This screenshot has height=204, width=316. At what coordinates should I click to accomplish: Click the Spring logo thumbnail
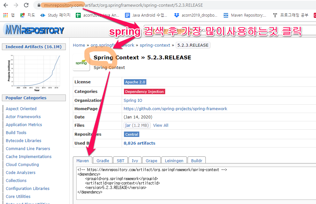click(81, 63)
